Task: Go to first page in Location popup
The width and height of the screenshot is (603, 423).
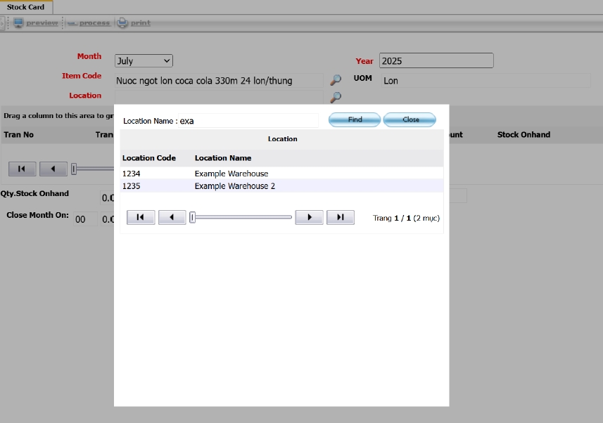Action: (x=140, y=218)
